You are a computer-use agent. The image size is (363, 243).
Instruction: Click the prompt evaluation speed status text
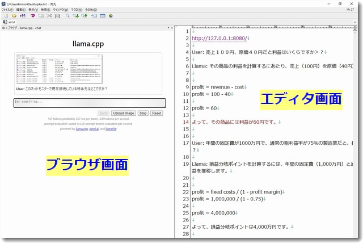(x=88, y=124)
